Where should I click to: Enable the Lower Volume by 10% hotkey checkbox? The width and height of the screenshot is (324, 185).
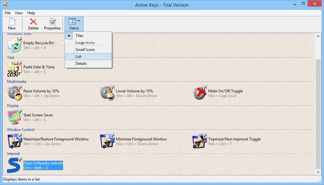(x=112, y=88)
